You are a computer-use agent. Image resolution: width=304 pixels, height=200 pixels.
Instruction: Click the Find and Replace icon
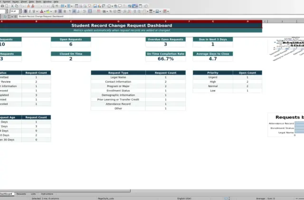coord(53,6)
